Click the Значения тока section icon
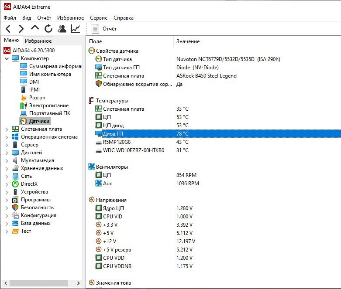This screenshot has width=341, height=289. [92, 282]
